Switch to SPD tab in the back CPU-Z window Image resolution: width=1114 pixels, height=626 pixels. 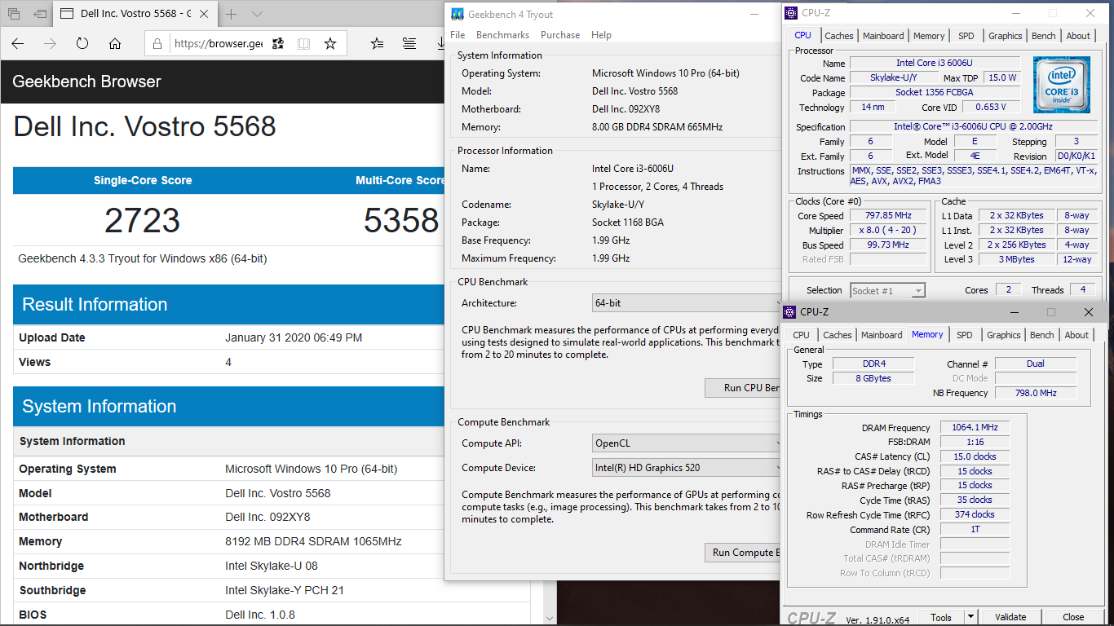tap(966, 36)
